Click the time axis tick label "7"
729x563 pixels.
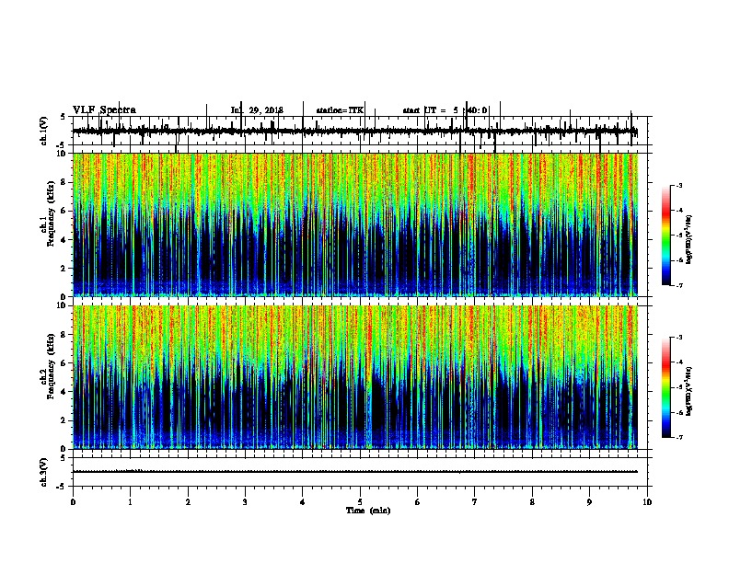tap(475, 502)
